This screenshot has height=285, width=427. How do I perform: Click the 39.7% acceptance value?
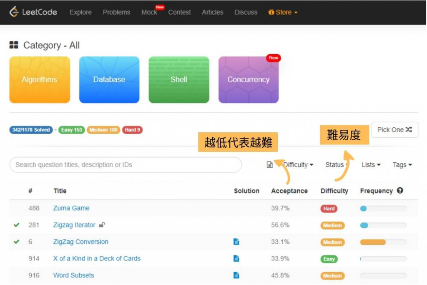(280, 208)
